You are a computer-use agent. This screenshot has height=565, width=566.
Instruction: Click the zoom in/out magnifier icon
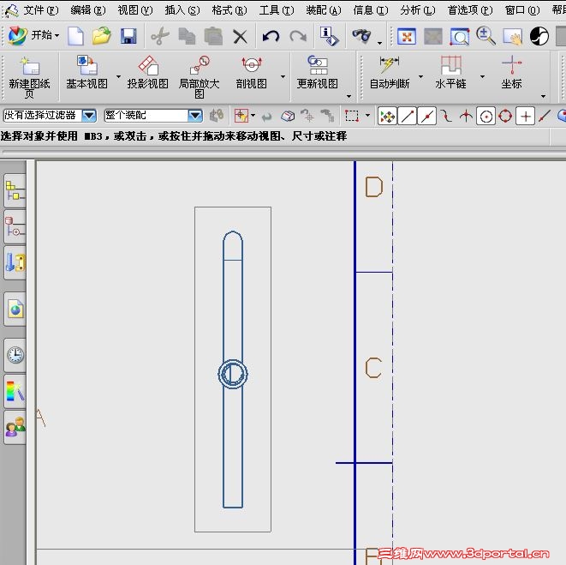(x=486, y=36)
